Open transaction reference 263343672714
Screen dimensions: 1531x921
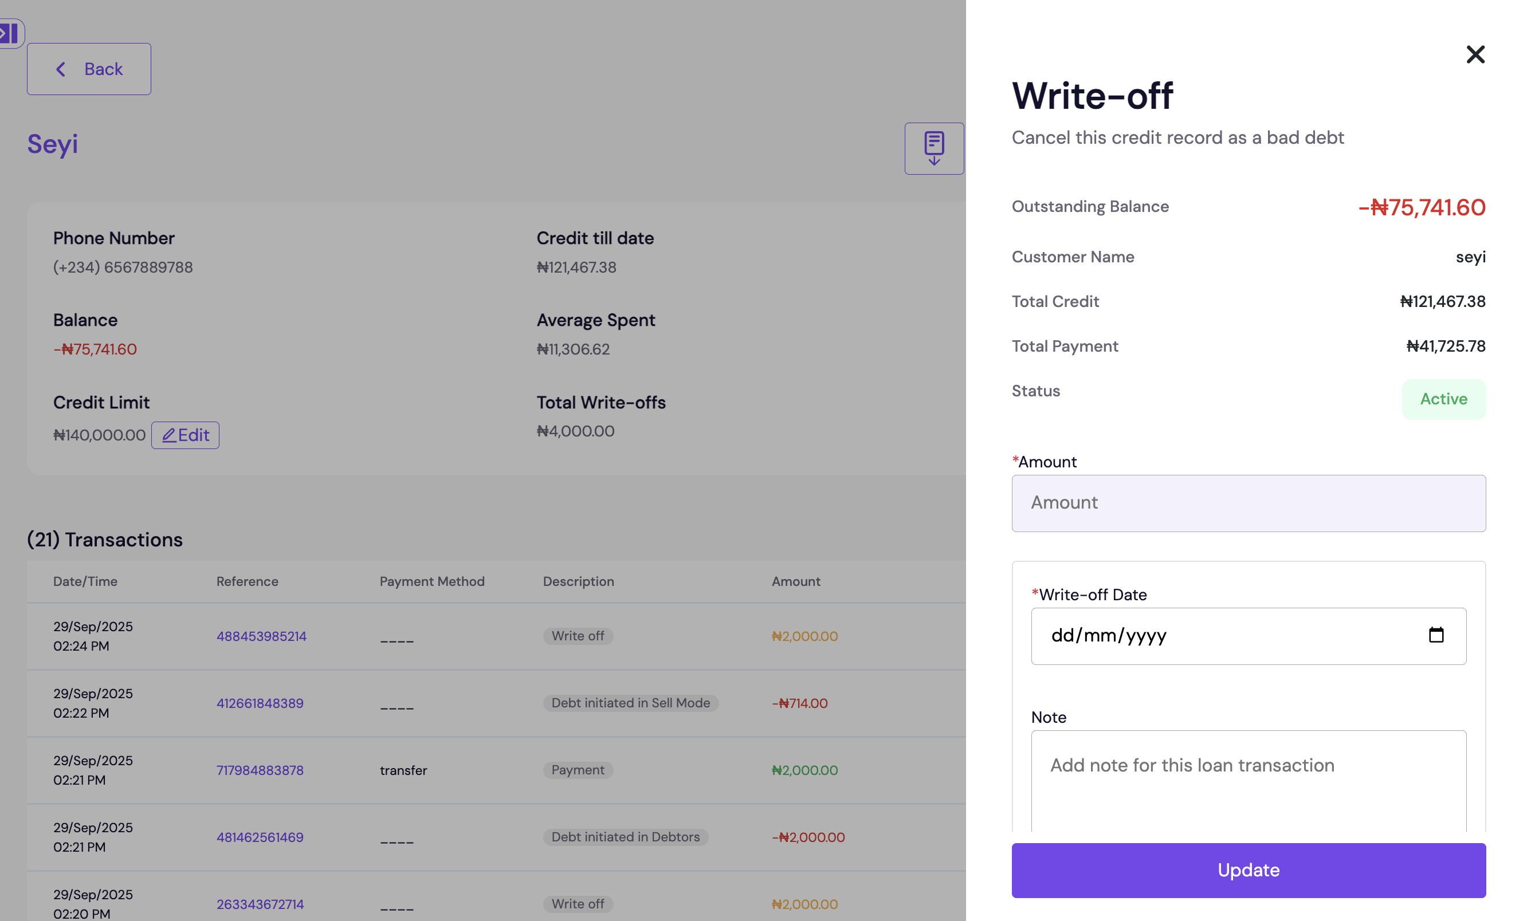(x=260, y=904)
